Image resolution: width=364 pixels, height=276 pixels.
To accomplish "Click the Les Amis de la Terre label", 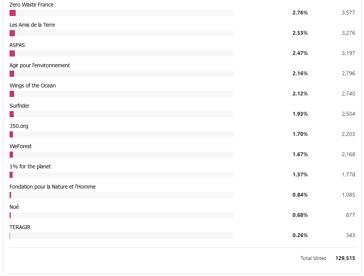I will (32, 25).
